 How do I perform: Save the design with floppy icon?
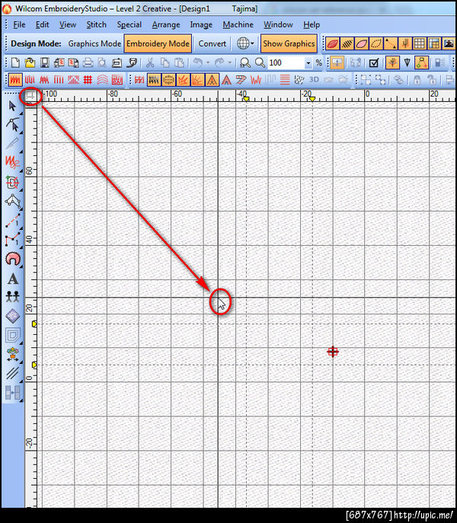click(45, 62)
